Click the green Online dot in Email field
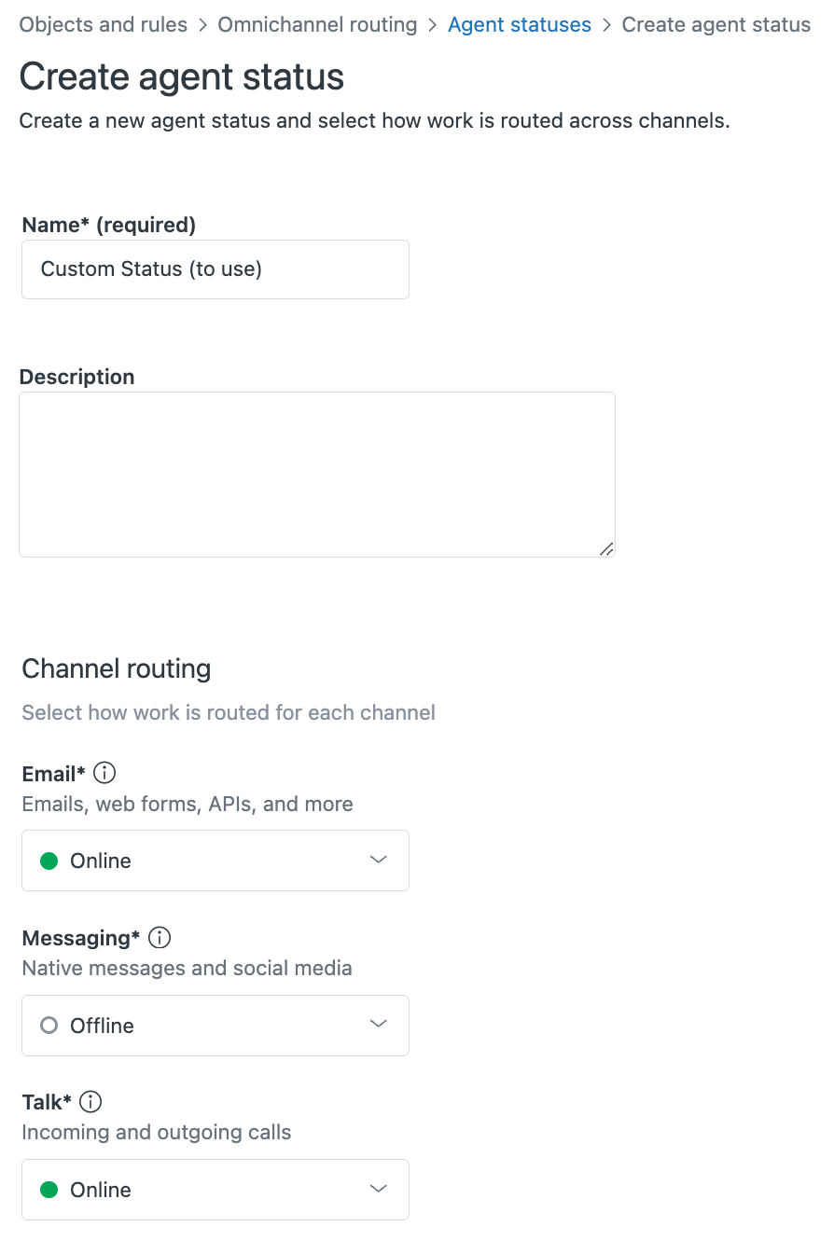Viewport: 834px width, 1240px height. [49, 861]
